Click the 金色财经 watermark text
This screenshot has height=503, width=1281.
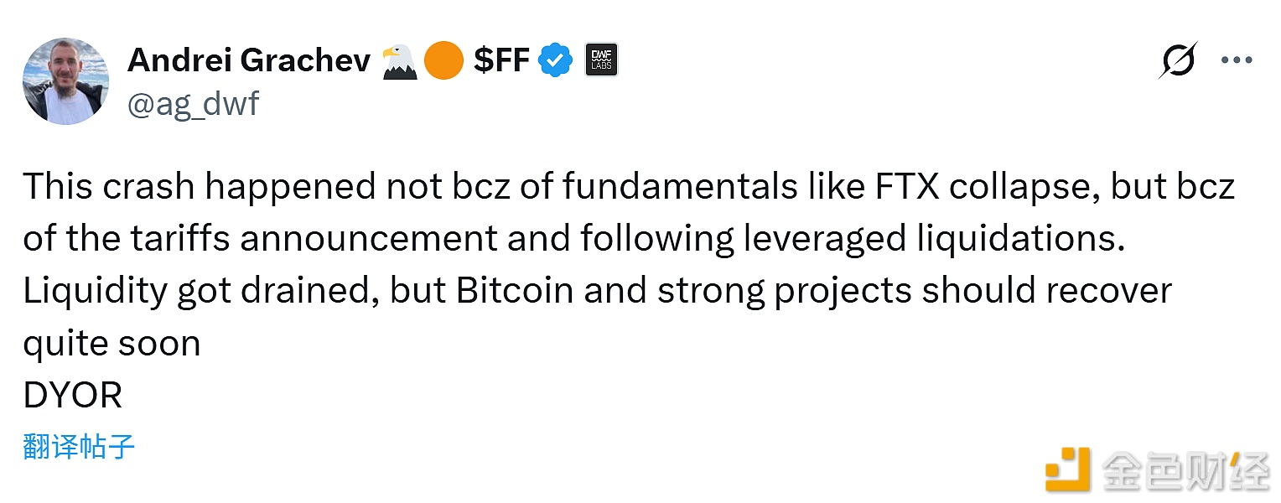point(1186,469)
